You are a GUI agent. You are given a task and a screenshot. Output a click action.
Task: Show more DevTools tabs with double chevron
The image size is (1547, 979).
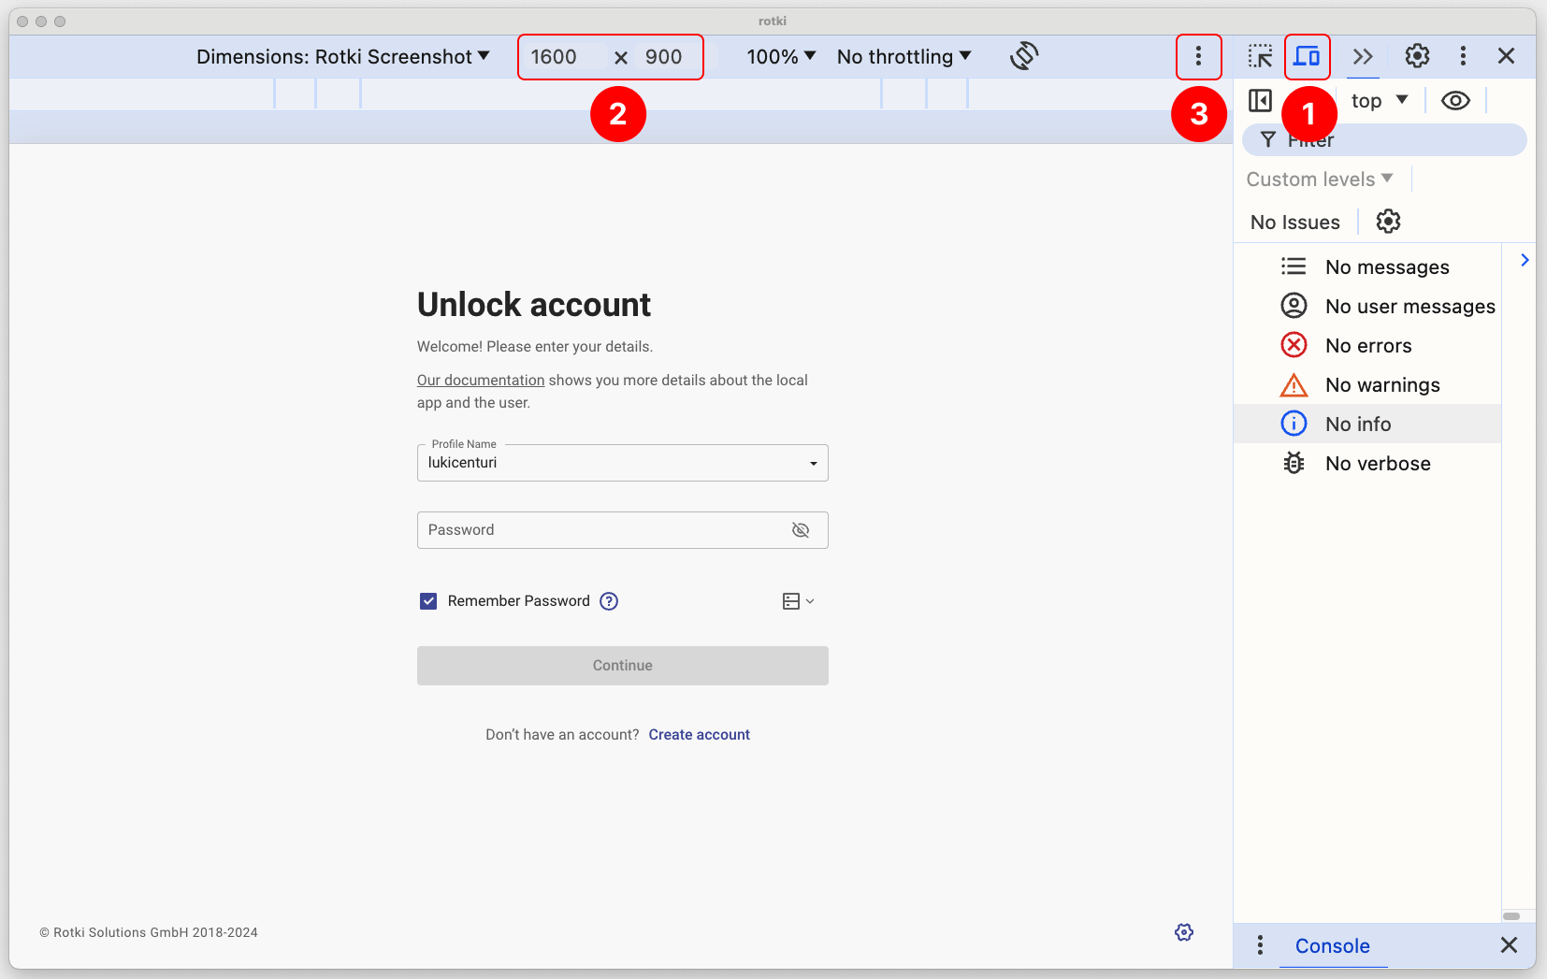click(1363, 56)
